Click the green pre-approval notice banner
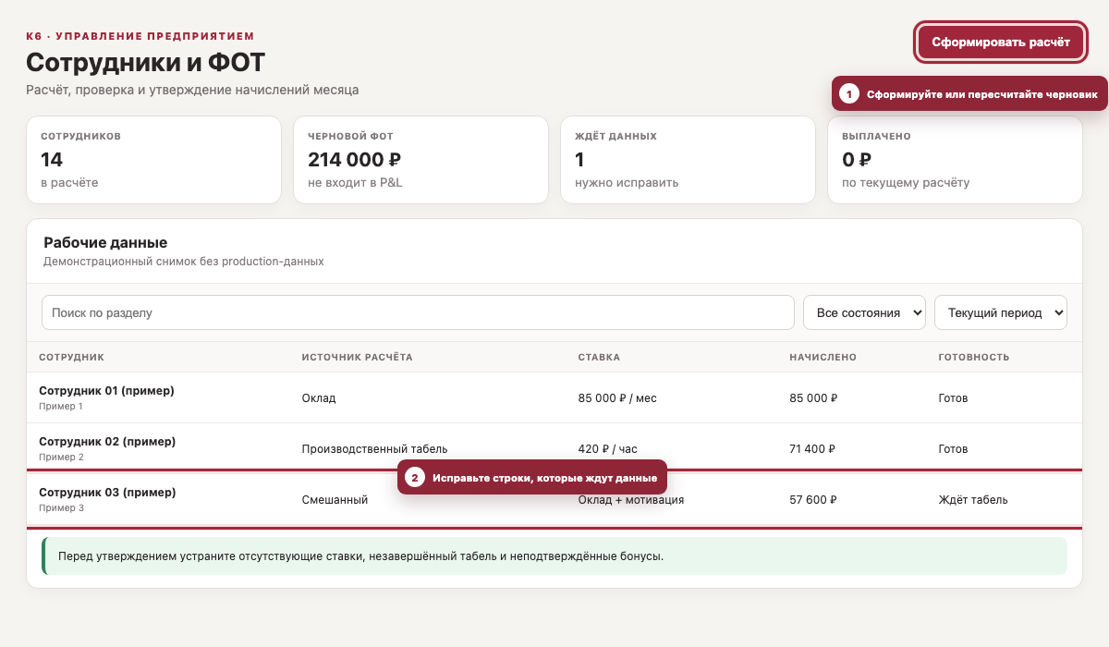Screen dimensions: 1109x647 pyautogui.click(x=554, y=556)
